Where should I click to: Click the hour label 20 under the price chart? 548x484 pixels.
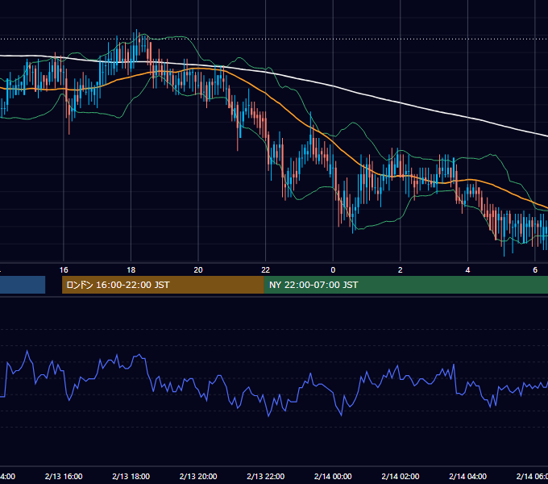198,270
